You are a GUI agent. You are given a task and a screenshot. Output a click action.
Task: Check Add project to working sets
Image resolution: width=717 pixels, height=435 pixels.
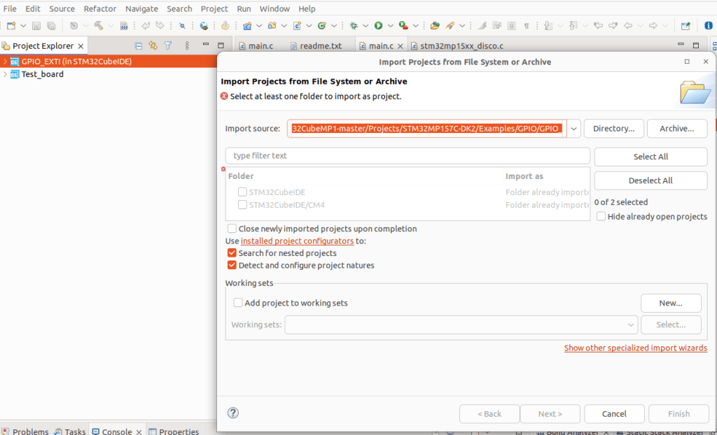click(238, 303)
